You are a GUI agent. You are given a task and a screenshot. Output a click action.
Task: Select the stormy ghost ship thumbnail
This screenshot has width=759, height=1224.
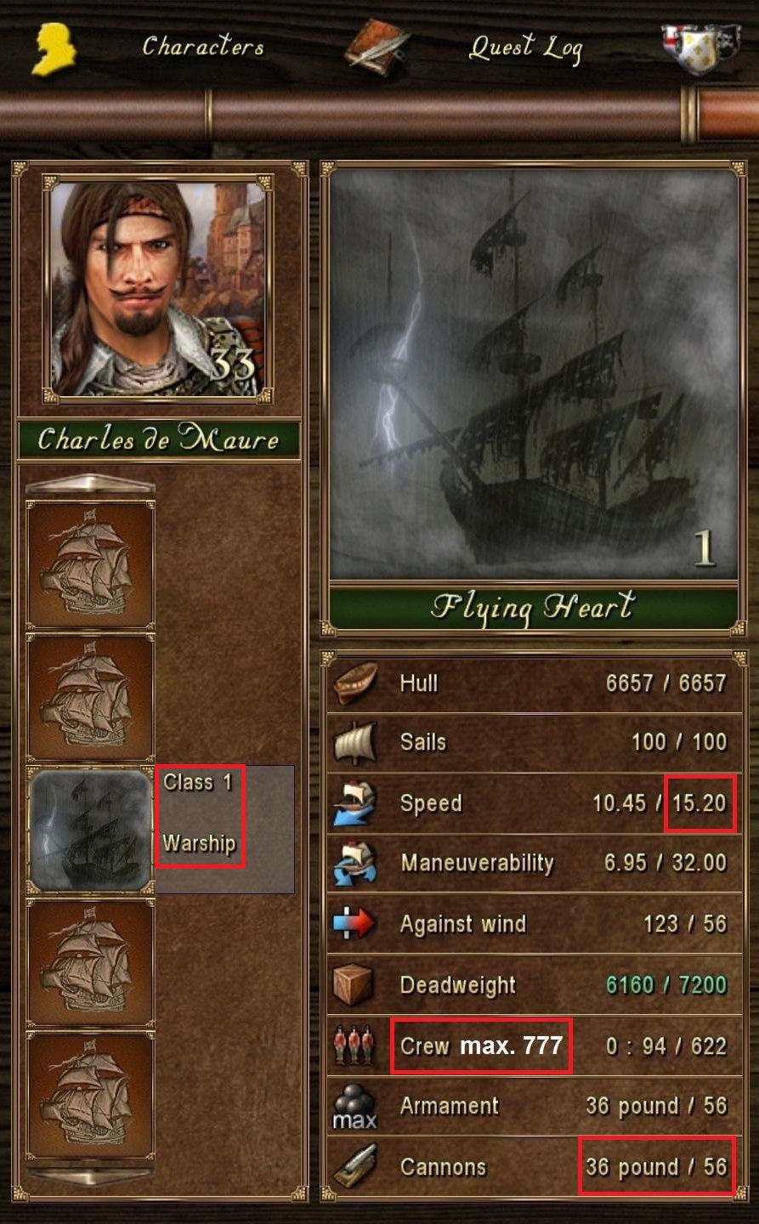pos(91,830)
